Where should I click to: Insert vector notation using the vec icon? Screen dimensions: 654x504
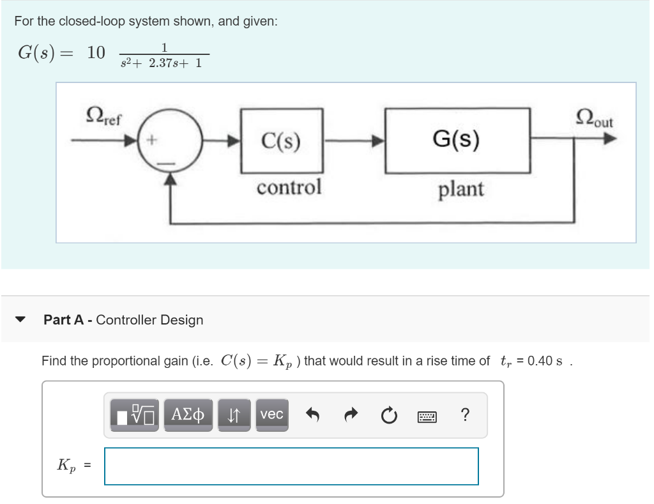tap(271, 415)
